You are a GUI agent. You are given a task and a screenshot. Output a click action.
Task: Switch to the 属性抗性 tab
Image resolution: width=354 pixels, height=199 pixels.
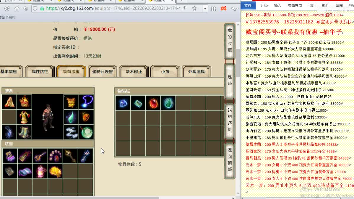pyautogui.click(x=40, y=71)
